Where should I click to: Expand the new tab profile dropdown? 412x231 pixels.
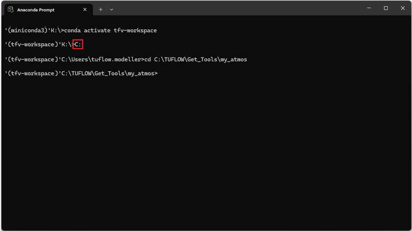[112, 10]
